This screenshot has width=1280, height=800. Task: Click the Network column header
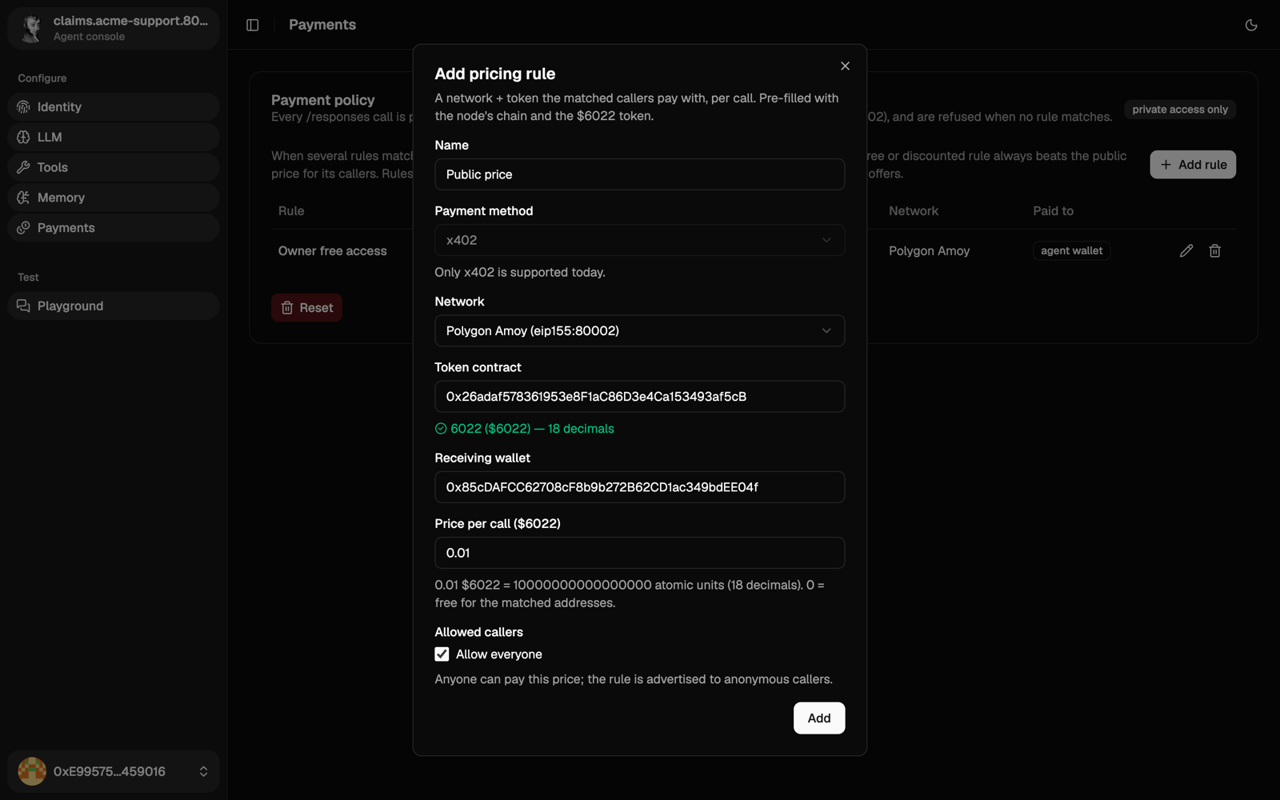click(x=914, y=211)
